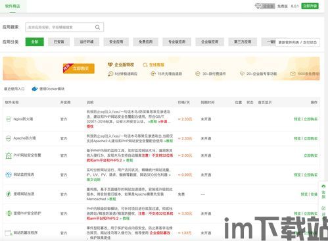Image resolution: width=328 pixels, height=241 pixels.
Task: Click 预览 link for 网站监控报表
Action: tap(297, 175)
